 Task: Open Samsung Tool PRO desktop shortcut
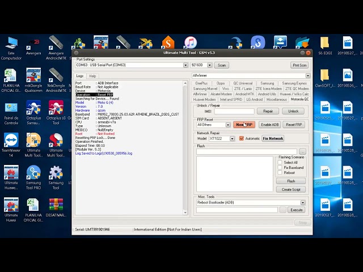(33, 177)
